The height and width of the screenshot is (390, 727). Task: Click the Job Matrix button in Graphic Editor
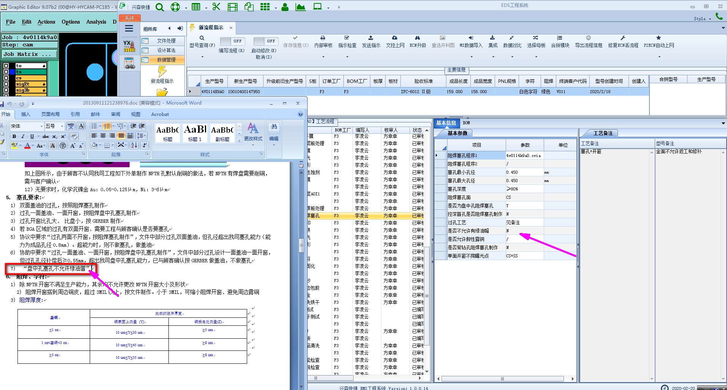coord(30,54)
